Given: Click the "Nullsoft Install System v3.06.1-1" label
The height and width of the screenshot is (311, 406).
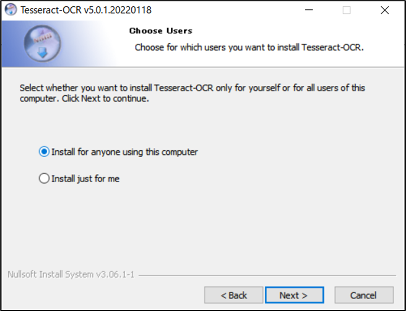Looking at the screenshot, I should click(x=71, y=274).
